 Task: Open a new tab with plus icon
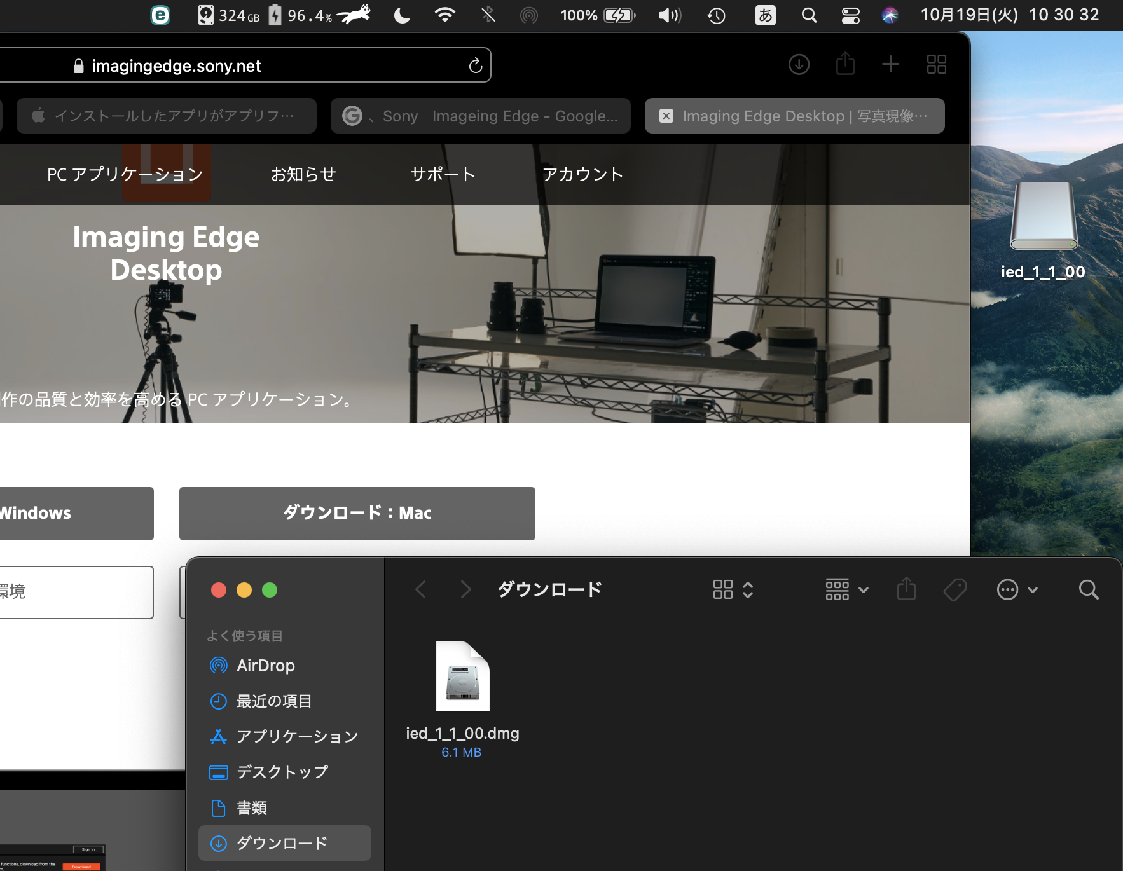pos(890,64)
